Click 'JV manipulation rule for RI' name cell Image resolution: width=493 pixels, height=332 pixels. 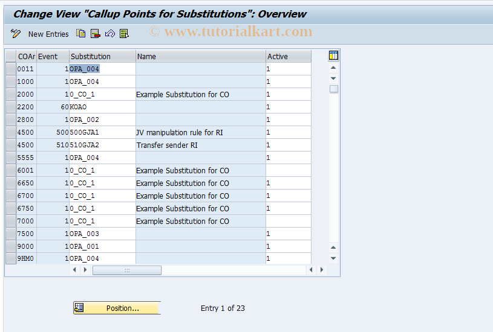point(201,132)
